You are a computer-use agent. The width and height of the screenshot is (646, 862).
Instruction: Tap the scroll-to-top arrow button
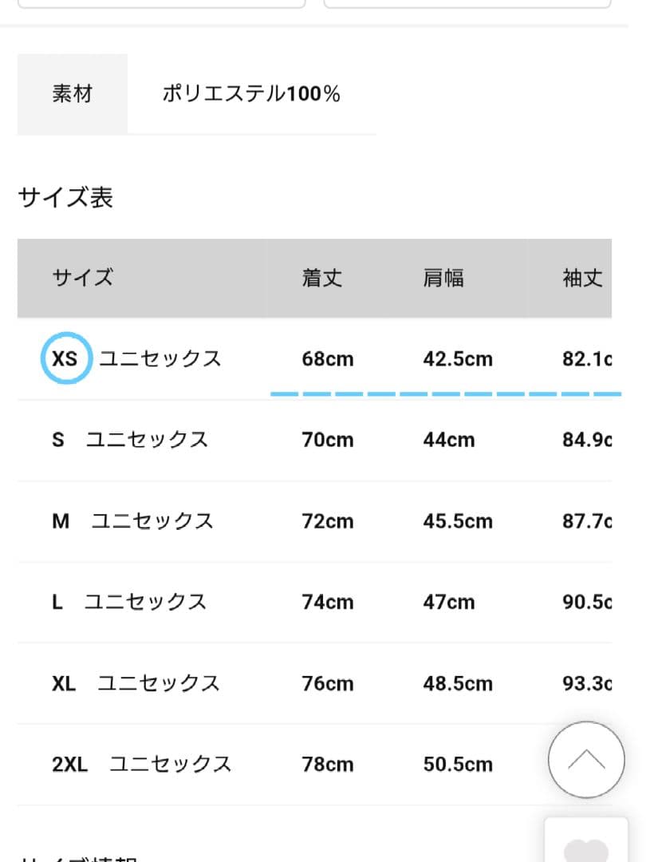pos(586,760)
